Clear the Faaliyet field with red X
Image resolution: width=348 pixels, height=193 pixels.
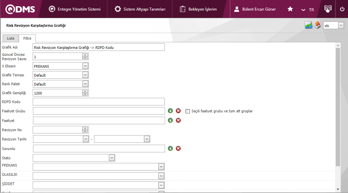[x=178, y=120]
